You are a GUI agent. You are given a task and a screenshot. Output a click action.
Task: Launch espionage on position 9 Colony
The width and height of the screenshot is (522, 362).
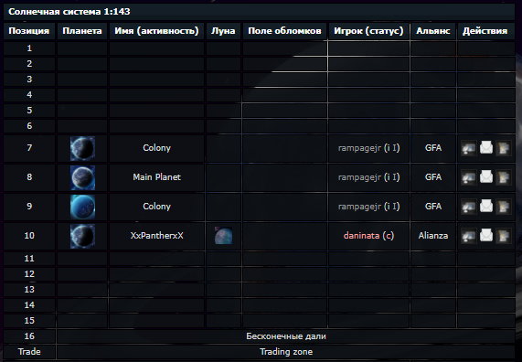[x=469, y=207]
